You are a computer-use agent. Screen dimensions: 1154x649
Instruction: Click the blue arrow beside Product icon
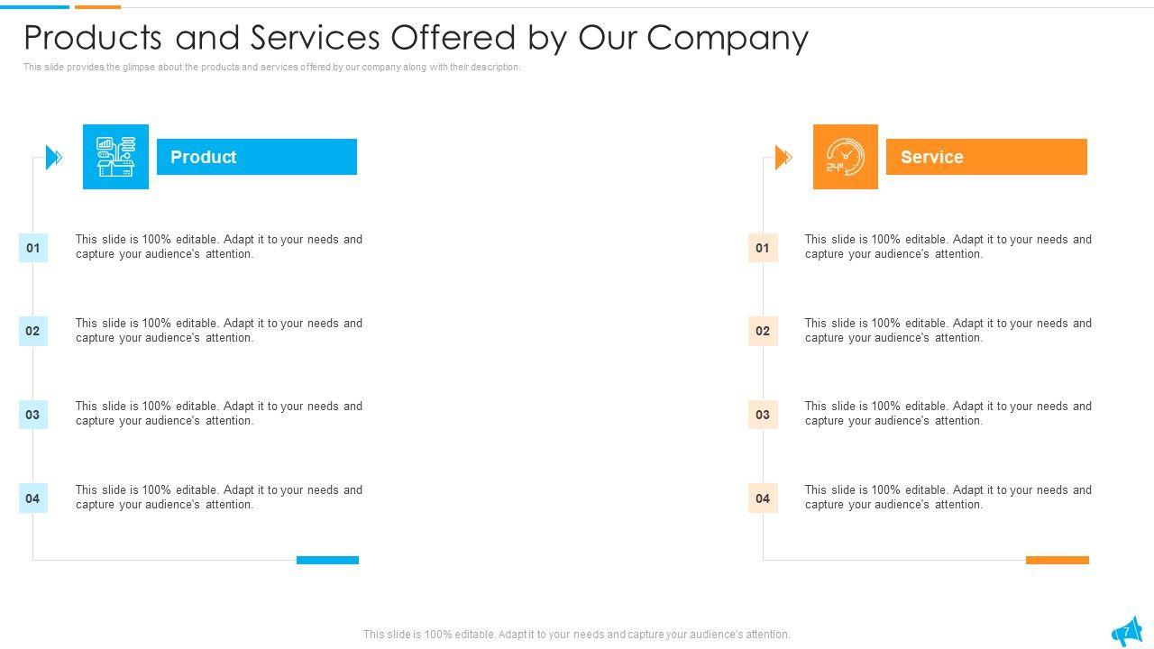54,158
